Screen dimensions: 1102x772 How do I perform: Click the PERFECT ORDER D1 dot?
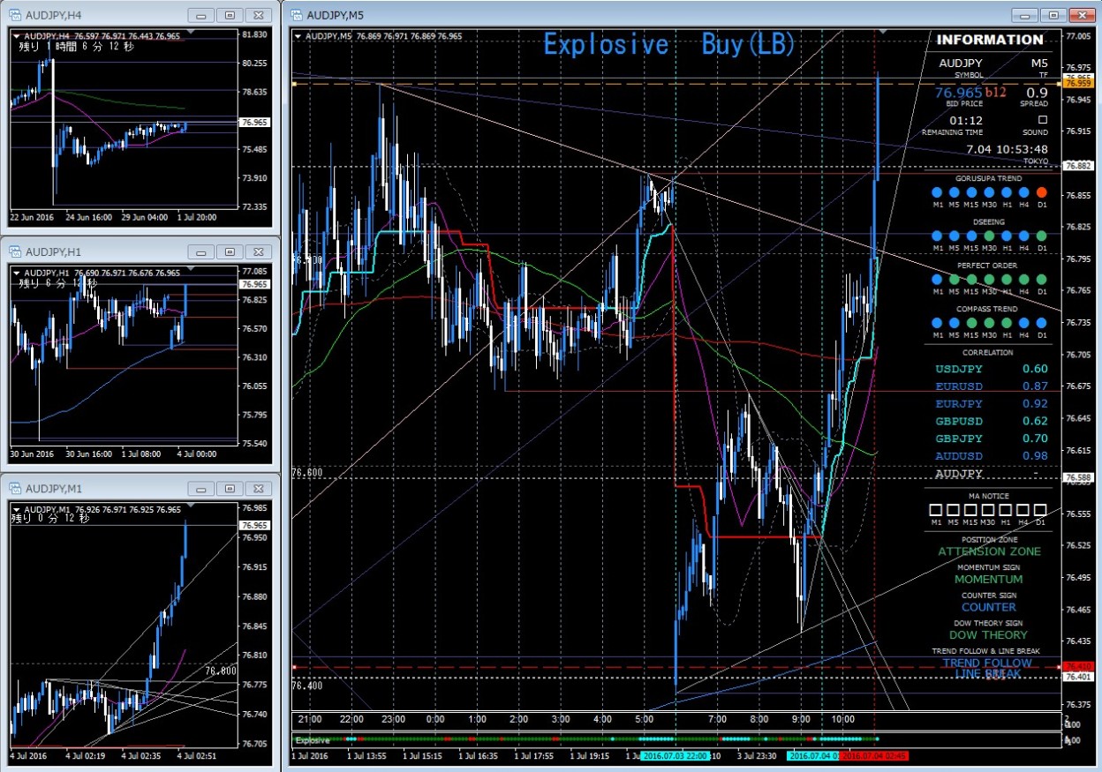click(1041, 280)
